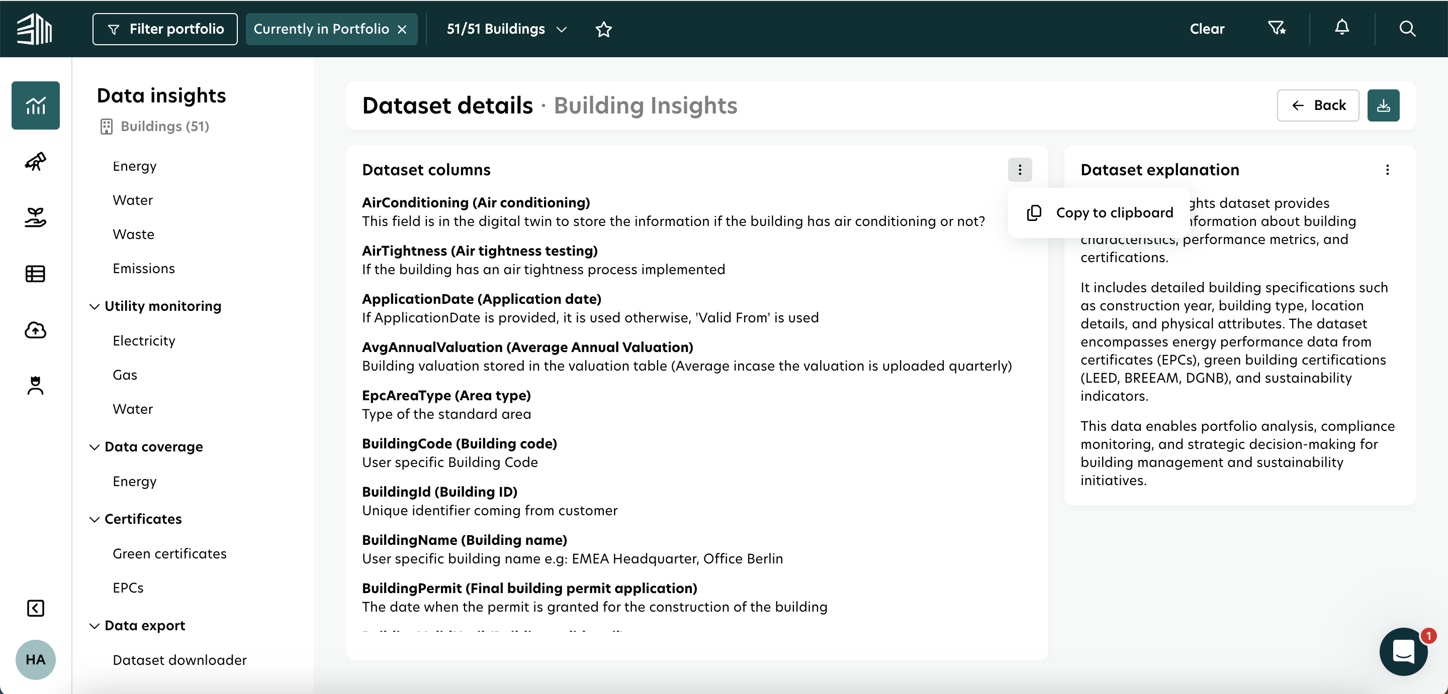Click the telescope icon in sidebar
The image size is (1448, 694).
(x=35, y=161)
